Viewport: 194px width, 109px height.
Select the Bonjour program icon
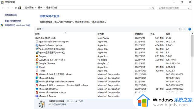pyautogui.click(x=37, y=56)
